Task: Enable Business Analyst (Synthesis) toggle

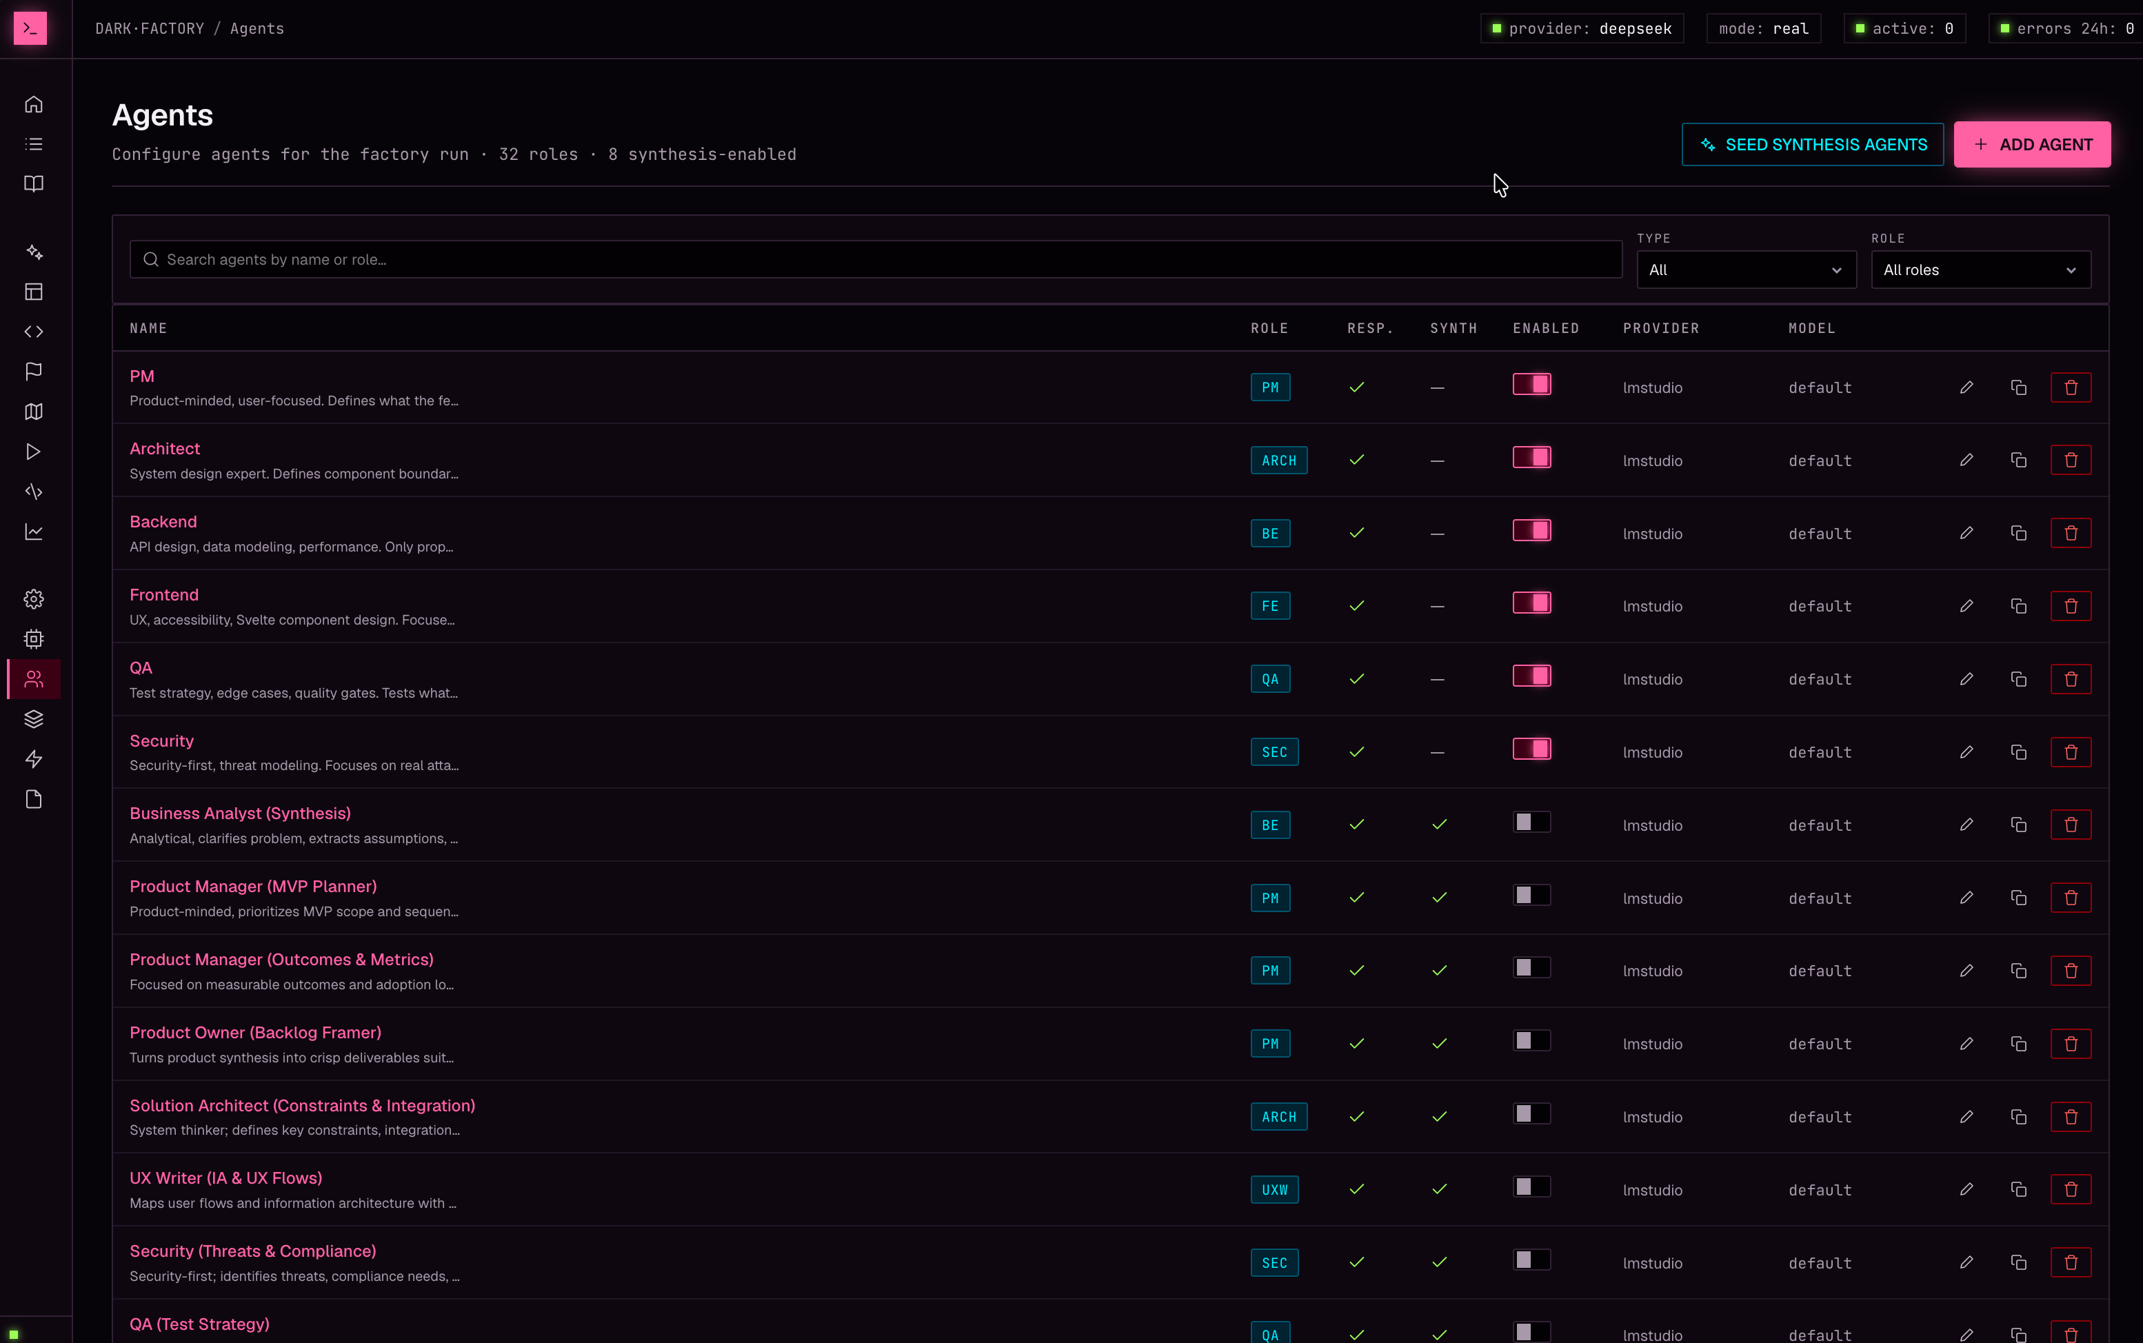Action: coord(1532,822)
